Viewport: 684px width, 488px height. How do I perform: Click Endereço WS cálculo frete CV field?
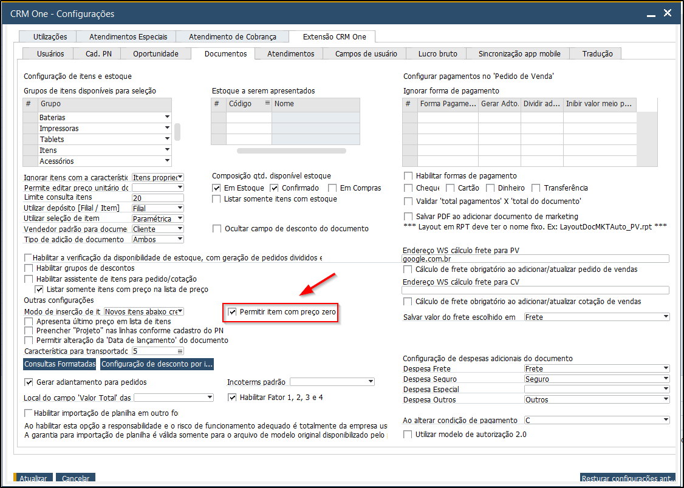pyautogui.click(x=535, y=290)
